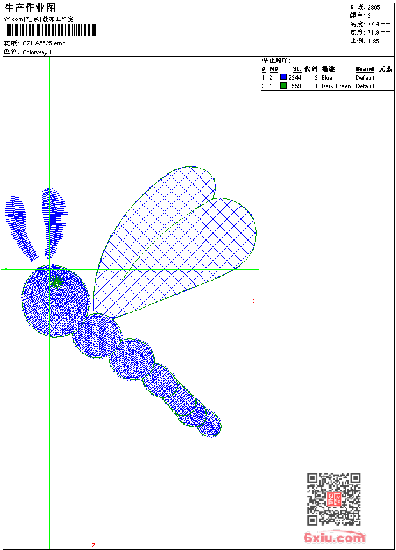
Task: Click the height value 77.4 mm
Action: tap(379, 24)
